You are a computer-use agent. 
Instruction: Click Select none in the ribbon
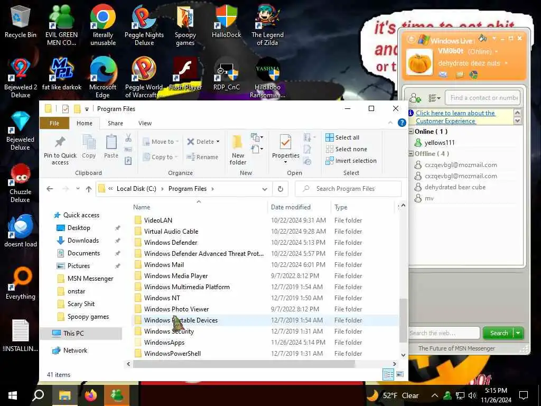tap(347, 149)
